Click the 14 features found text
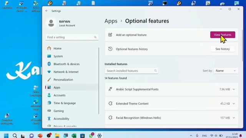This screenshot has height=138, width=246. coord(116,78)
